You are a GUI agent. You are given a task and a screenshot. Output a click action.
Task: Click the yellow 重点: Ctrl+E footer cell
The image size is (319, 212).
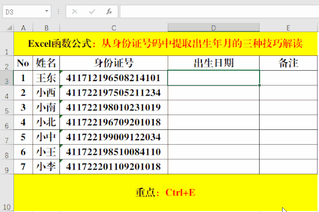click(166, 193)
